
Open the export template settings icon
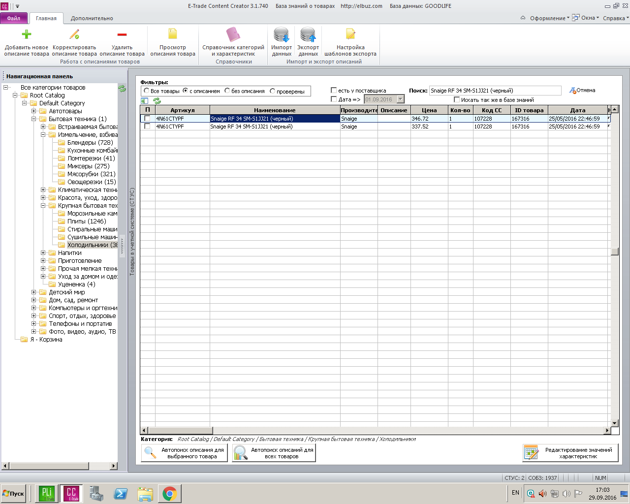[x=350, y=34]
